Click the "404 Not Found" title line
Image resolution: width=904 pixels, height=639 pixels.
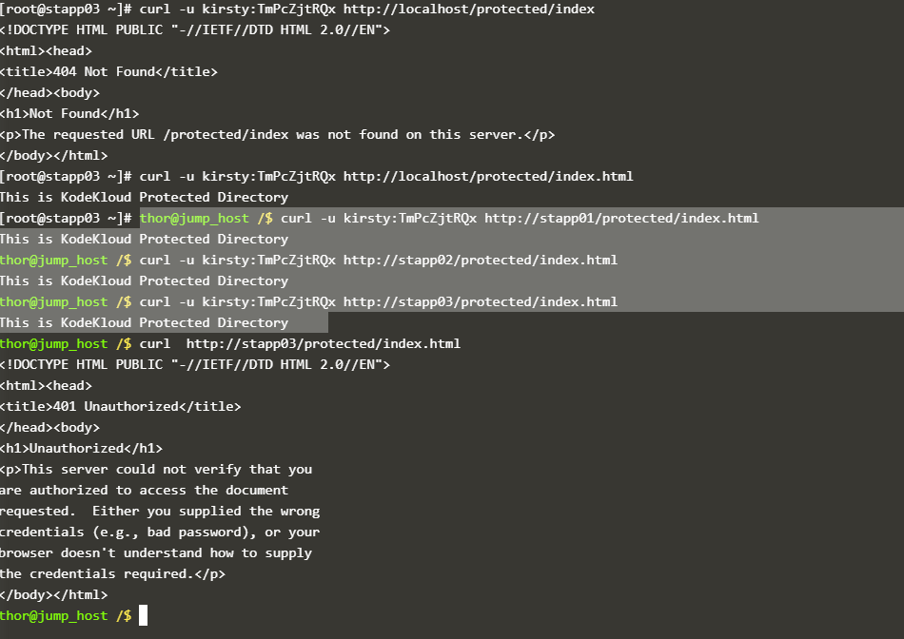(x=108, y=71)
